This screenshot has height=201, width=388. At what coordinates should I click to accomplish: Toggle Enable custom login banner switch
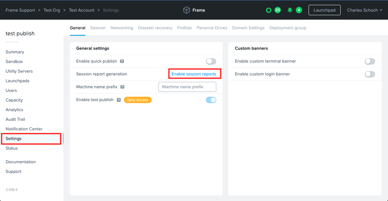pyautogui.click(x=370, y=74)
